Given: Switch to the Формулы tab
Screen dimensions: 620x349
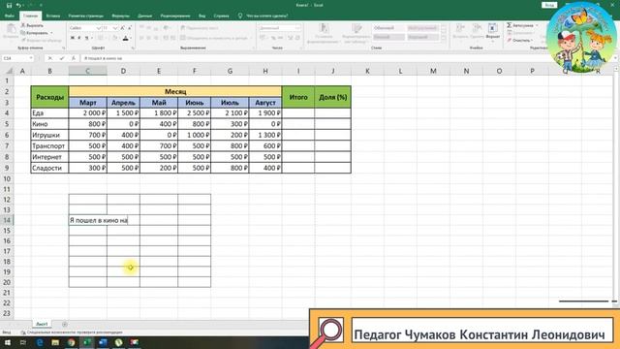Looking at the screenshot, I should tap(120, 16).
